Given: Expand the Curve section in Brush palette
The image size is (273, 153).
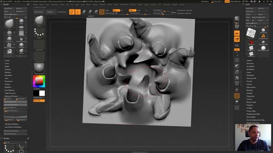Looking at the screenshot, I should 7,63.
